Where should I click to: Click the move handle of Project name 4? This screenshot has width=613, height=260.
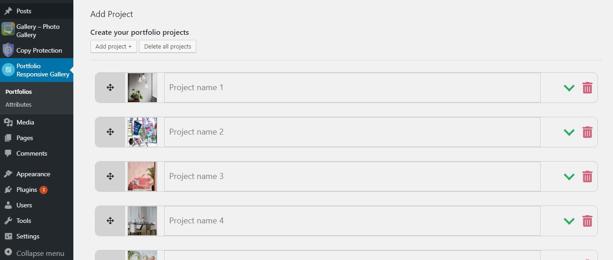[110, 221]
